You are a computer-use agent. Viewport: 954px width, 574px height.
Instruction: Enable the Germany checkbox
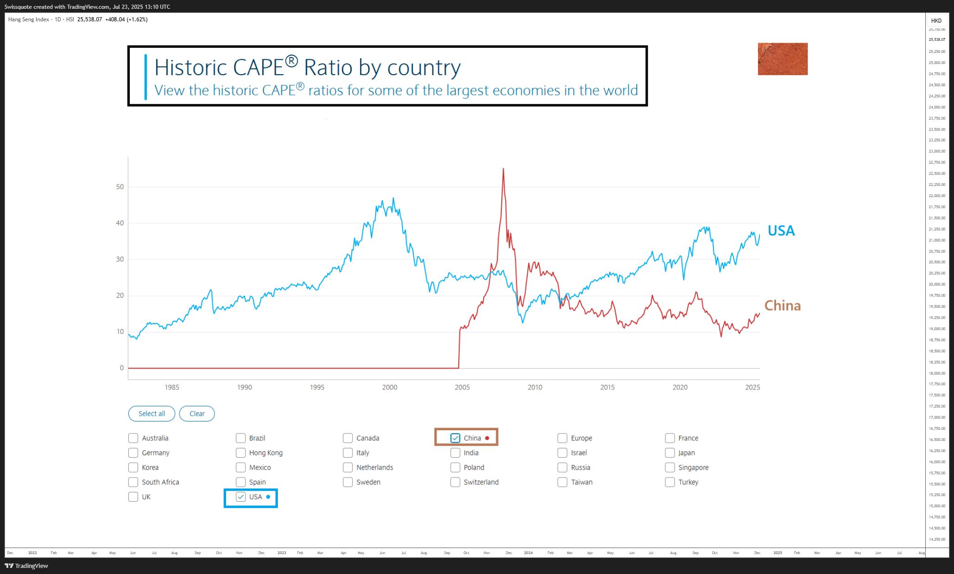click(133, 453)
